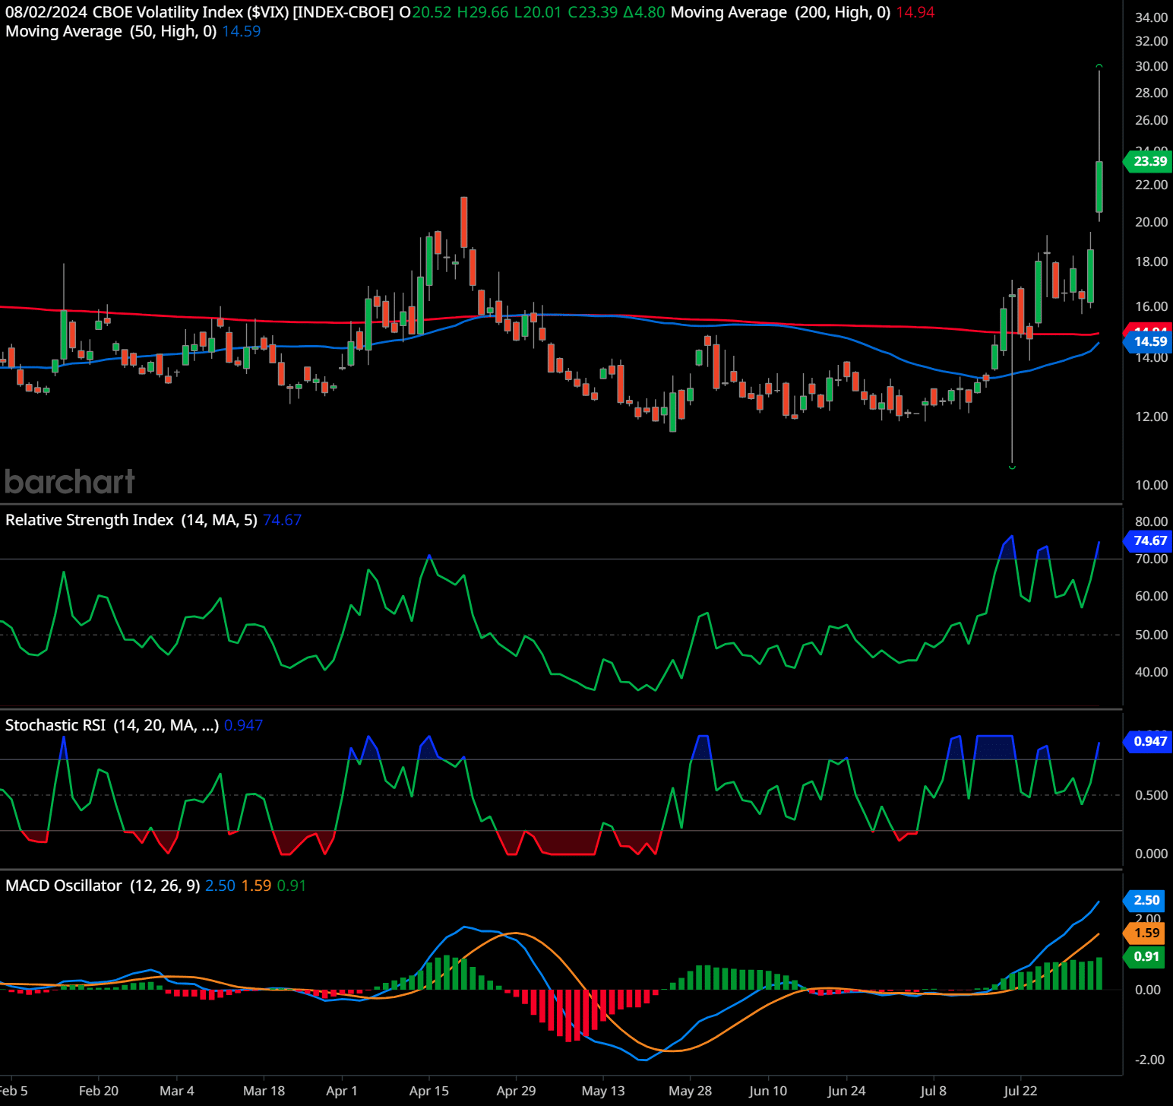Viewport: 1173px width, 1106px height.
Task: Click the Apr 1 date axis label
Action: click(x=341, y=1091)
